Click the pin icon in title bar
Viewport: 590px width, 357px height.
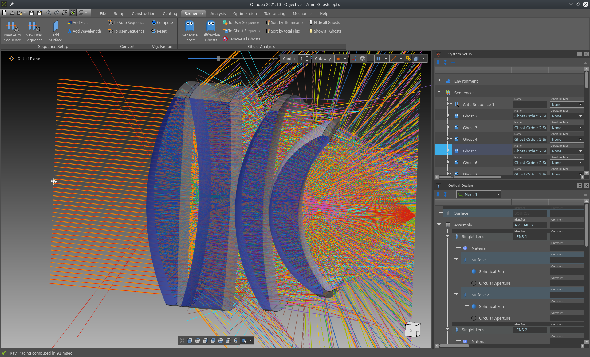click(12, 4)
